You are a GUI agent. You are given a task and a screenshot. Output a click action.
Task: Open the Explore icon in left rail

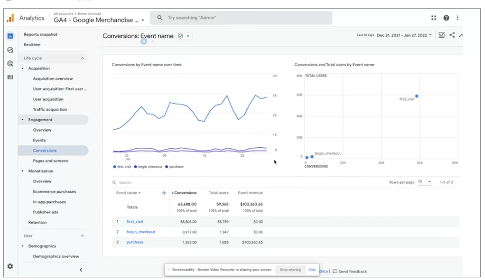(10, 50)
